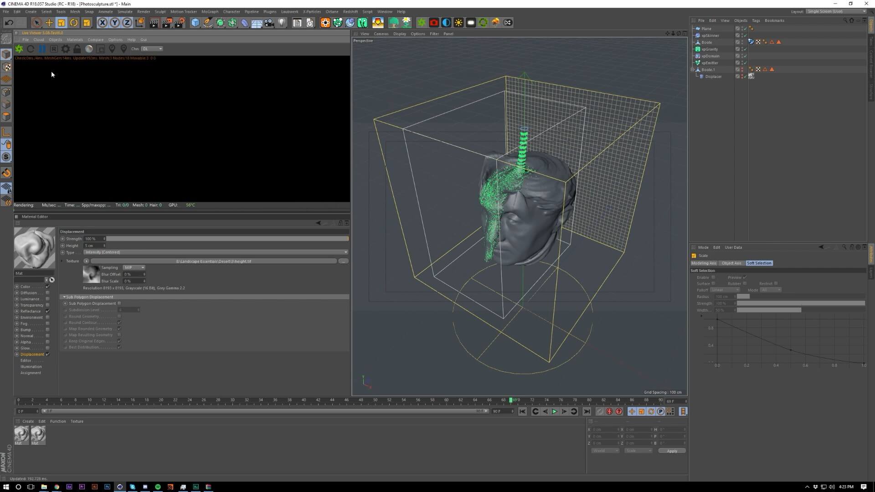Click the Apply button
This screenshot has width=875, height=492.
click(672, 451)
